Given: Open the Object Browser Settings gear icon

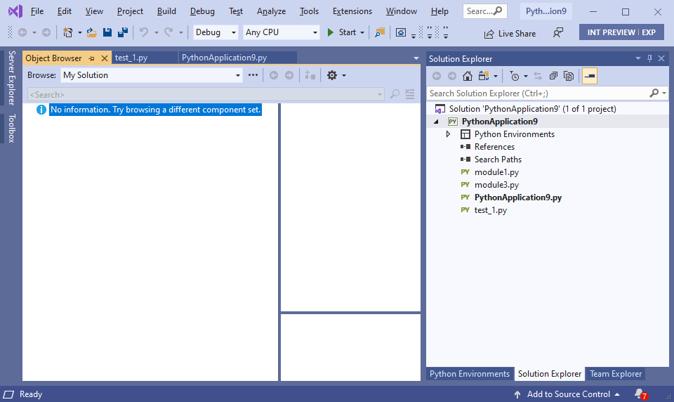Looking at the screenshot, I should 332,75.
